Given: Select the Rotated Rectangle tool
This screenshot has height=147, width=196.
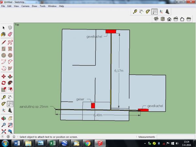Looking at the screenshot, I should point(10,49).
